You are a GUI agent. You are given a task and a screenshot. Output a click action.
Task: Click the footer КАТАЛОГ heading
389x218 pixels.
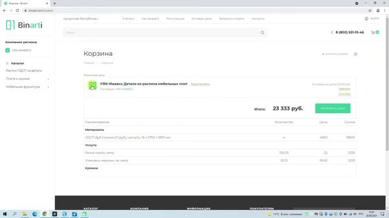coord(91,208)
